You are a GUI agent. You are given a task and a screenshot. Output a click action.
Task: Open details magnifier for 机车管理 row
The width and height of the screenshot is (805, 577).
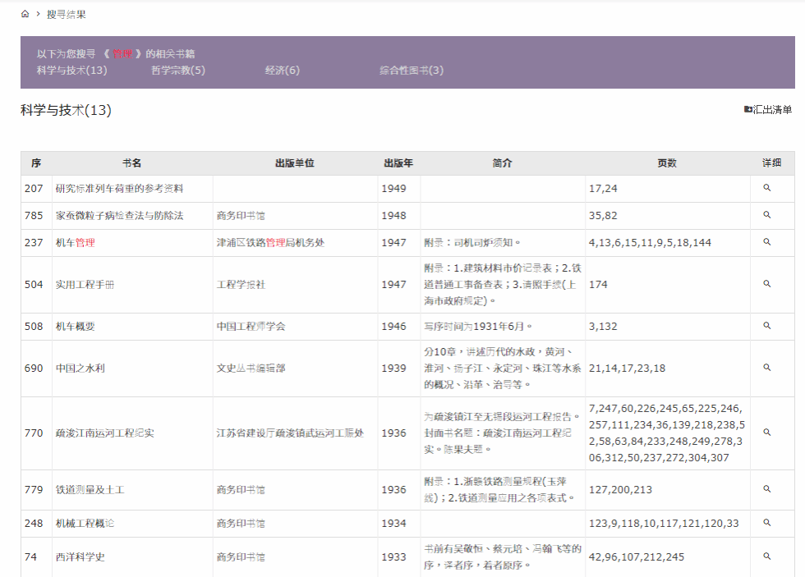tap(766, 242)
